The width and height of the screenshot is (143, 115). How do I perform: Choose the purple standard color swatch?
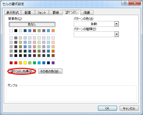coord(53,63)
